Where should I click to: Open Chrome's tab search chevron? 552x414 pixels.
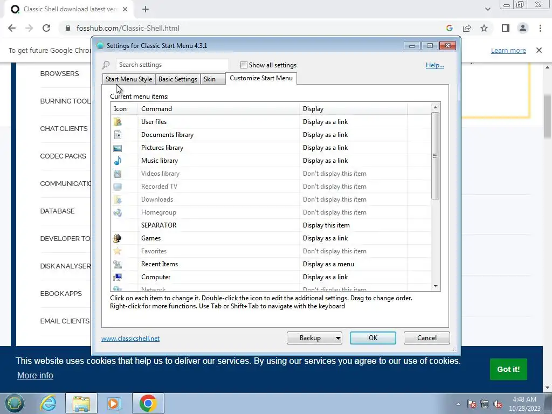pyautogui.click(x=487, y=9)
